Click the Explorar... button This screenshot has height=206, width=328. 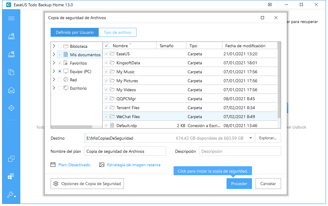point(268,138)
